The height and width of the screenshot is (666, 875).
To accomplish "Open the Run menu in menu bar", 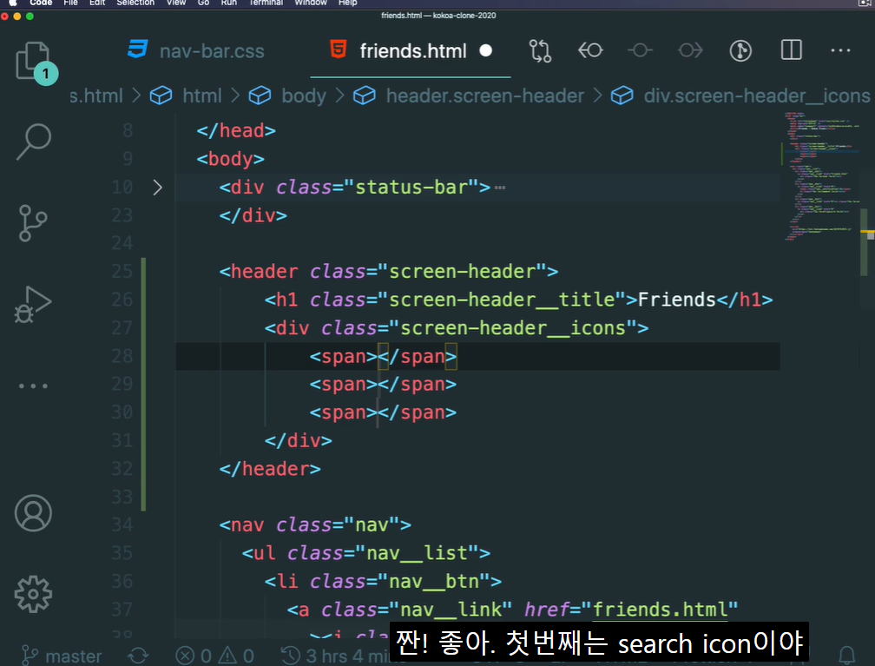I will point(229,3).
